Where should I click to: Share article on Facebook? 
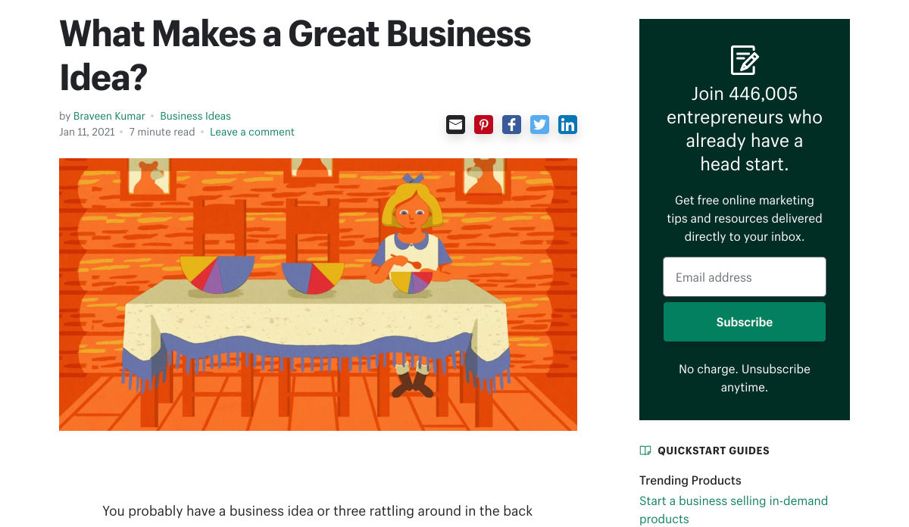click(511, 124)
